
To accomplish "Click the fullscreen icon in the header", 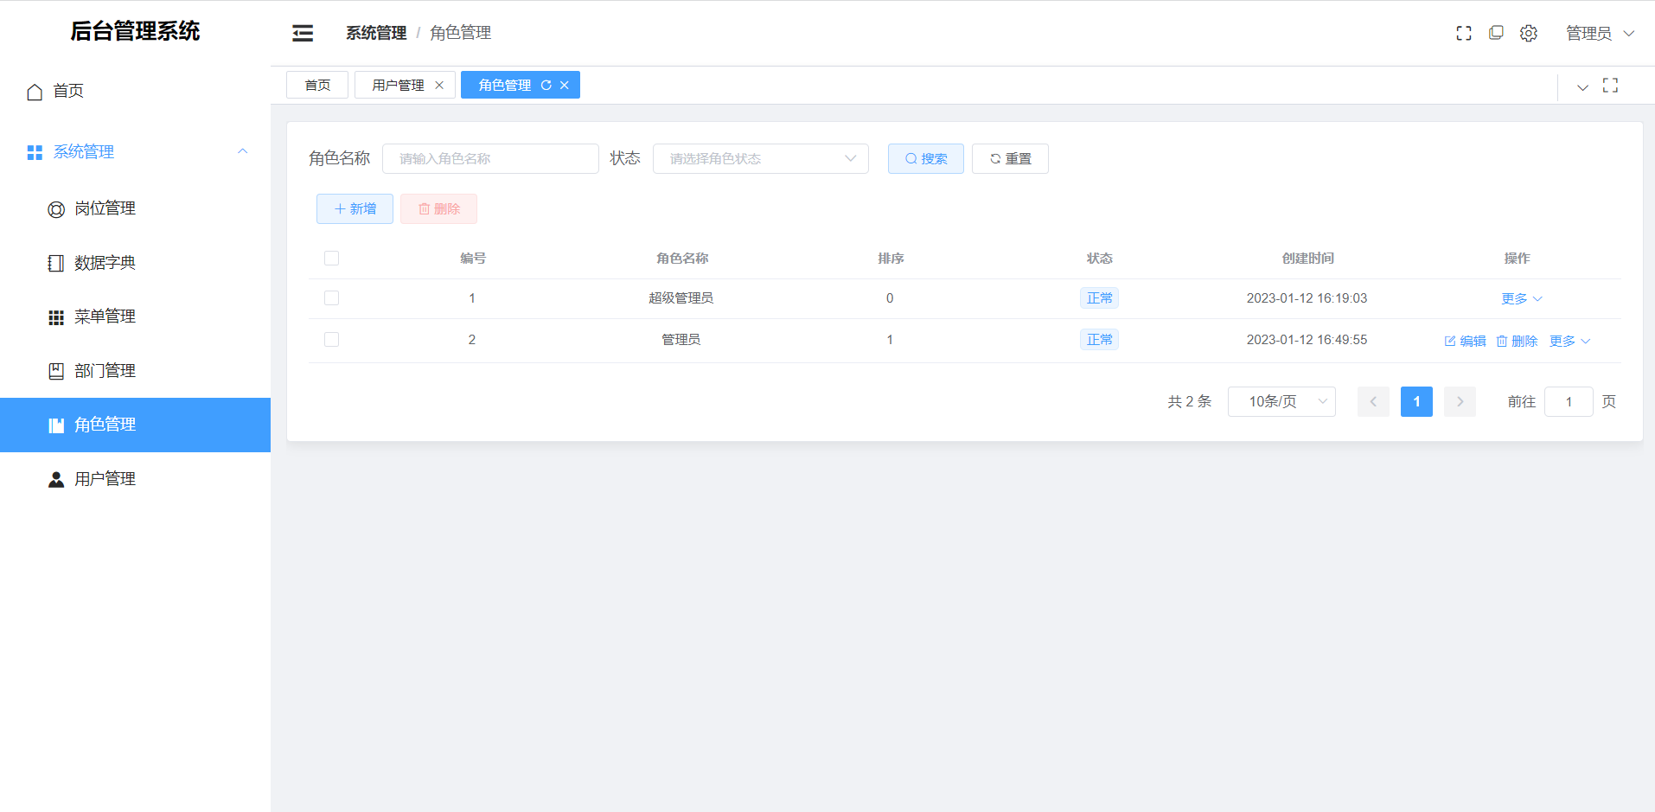I will coord(1464,33).
